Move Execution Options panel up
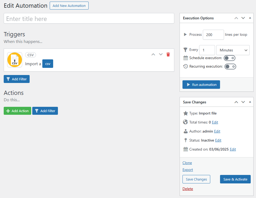The width and height of the screenshot is (256, 198). [236, 18]
